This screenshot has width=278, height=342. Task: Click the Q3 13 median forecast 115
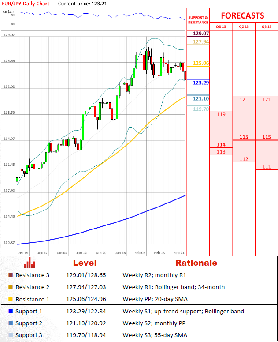coord(267,137)
